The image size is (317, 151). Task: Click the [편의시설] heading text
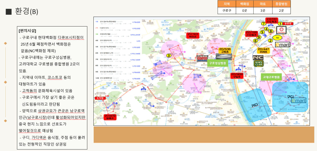pos(27,31)
